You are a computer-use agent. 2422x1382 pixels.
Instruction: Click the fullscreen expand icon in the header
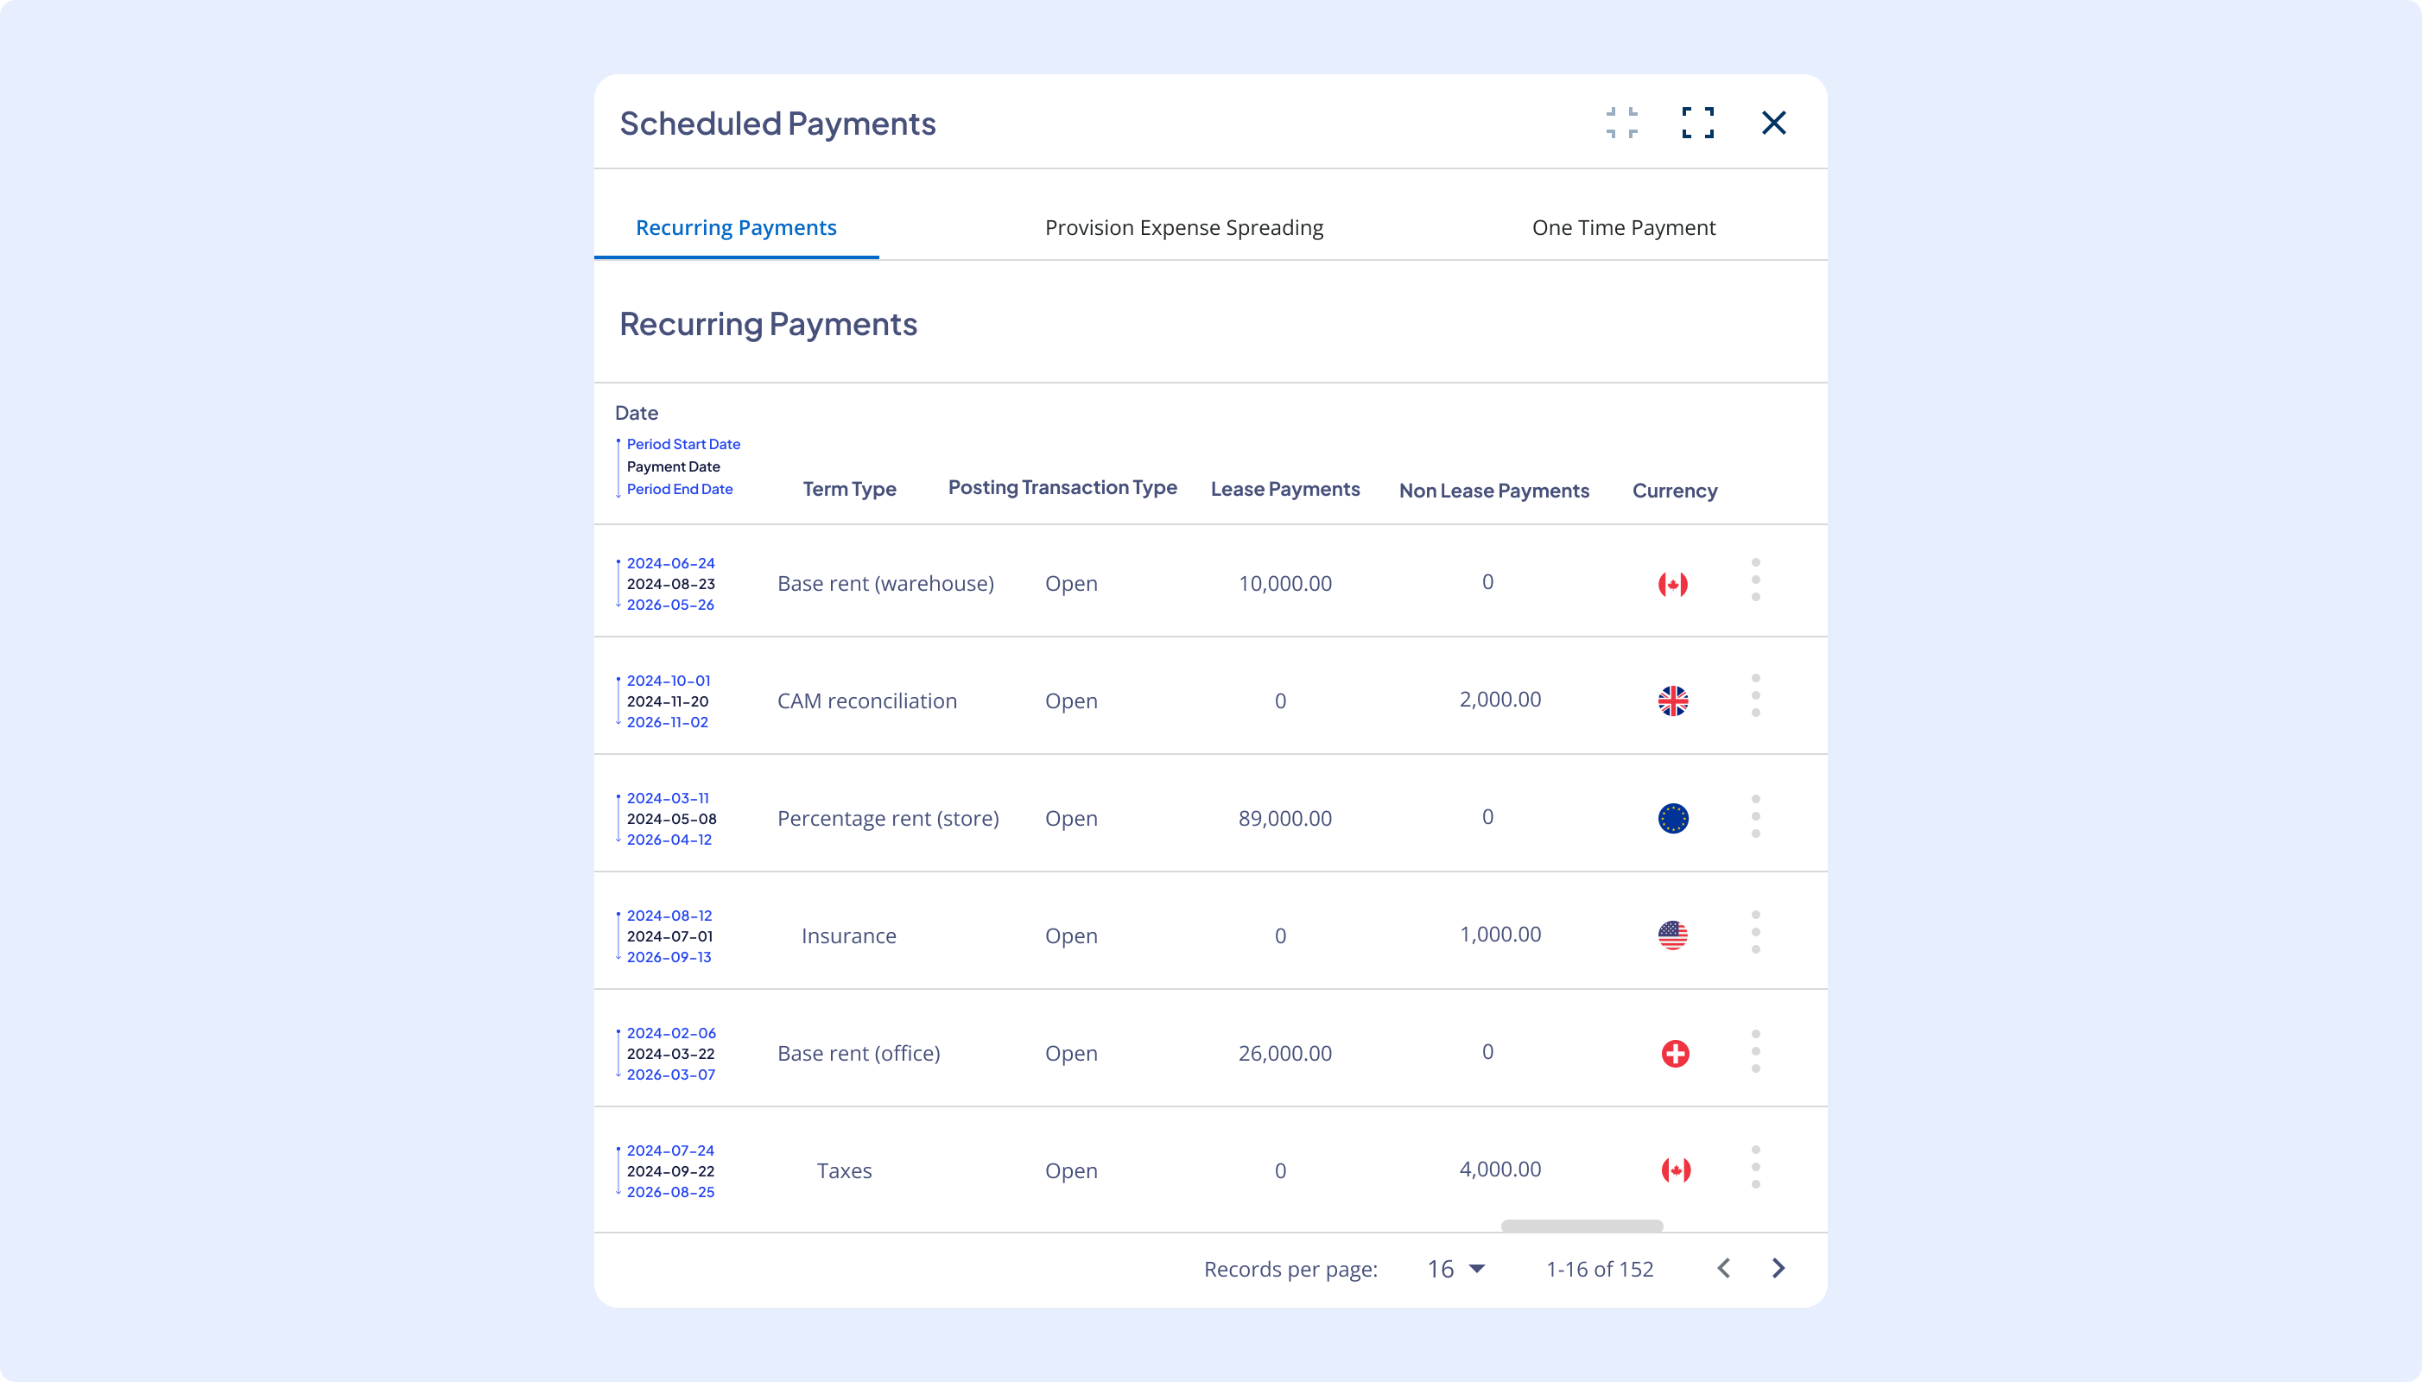click(1697, 123)
